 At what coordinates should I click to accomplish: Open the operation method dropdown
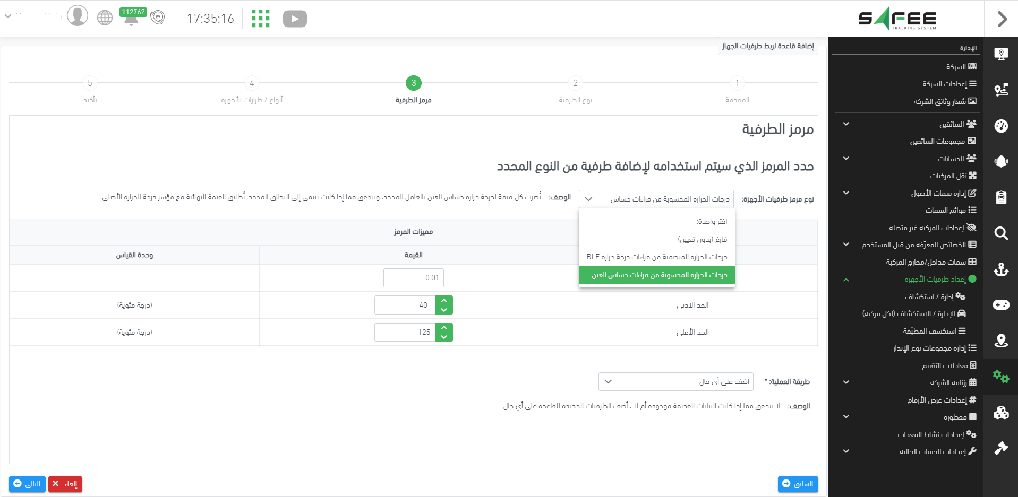(675, 382)
